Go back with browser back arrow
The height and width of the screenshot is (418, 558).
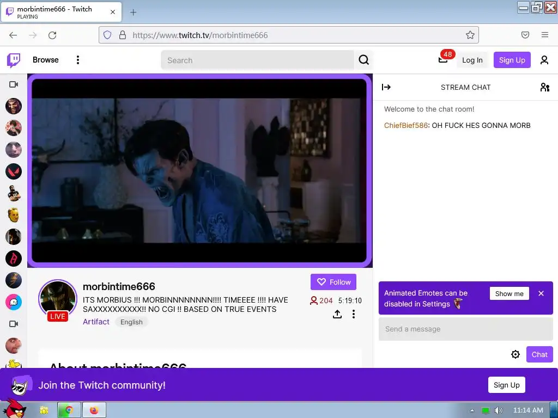coord(13,35)
